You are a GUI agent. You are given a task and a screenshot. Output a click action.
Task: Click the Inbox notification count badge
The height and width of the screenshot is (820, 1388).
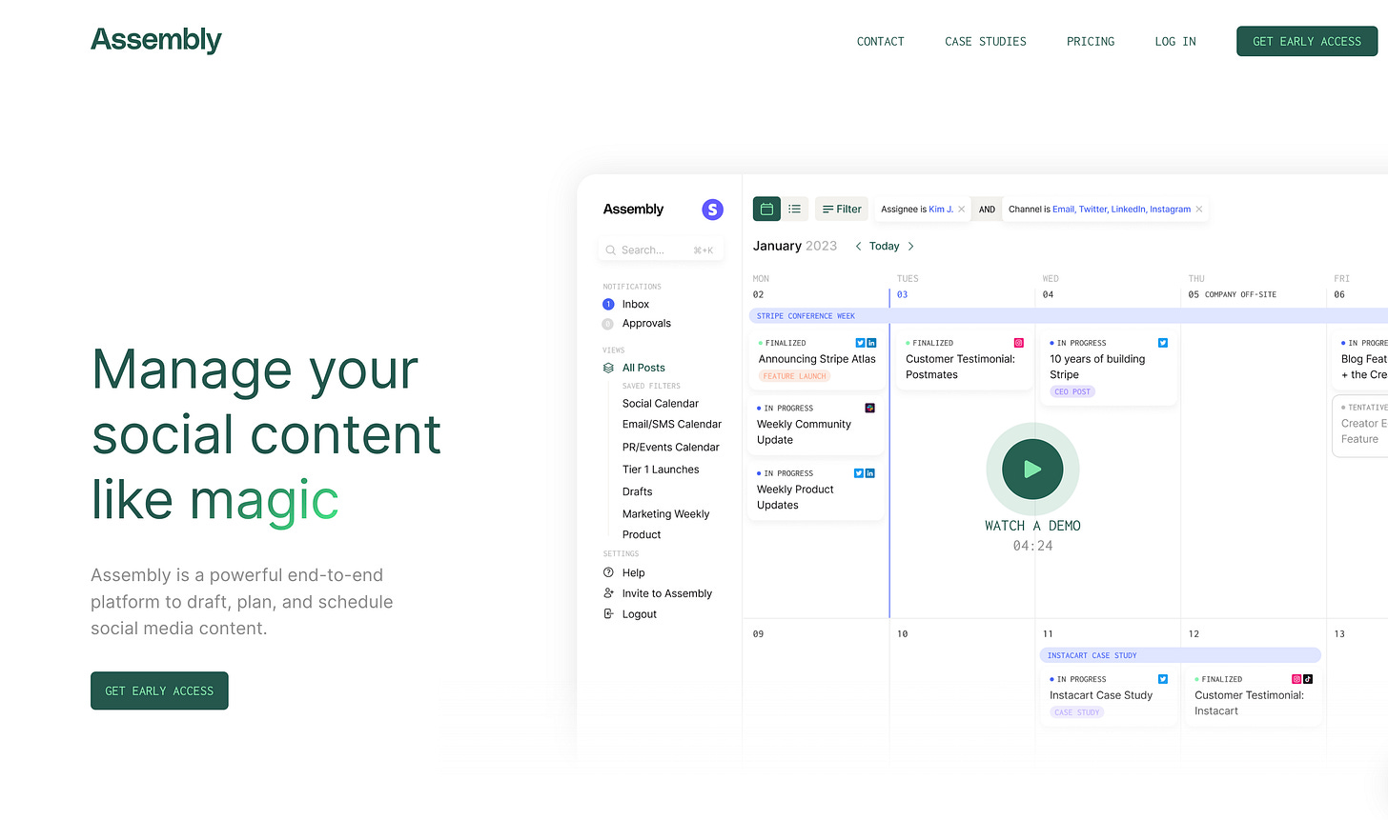pyautogui.click(x=608, y=304)
